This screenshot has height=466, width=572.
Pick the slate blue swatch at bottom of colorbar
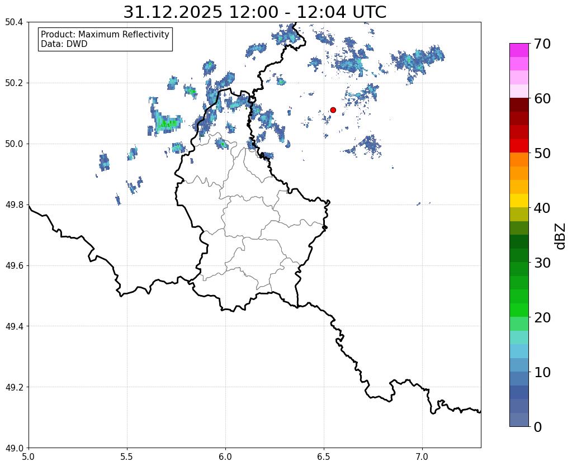point(519,419)
